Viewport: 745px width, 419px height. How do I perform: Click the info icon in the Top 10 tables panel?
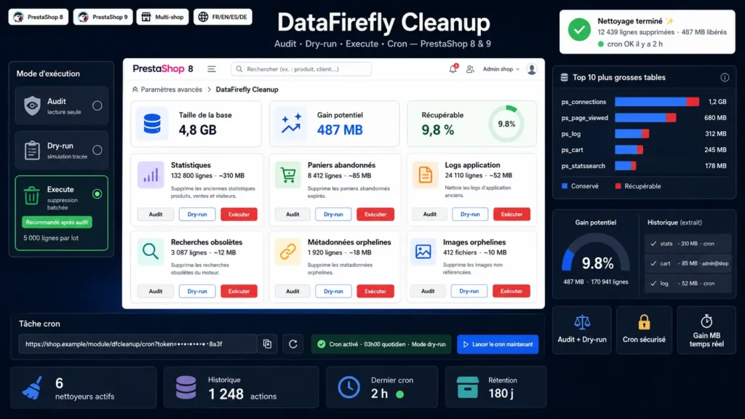pyautogui.click(x=725, y=77)
